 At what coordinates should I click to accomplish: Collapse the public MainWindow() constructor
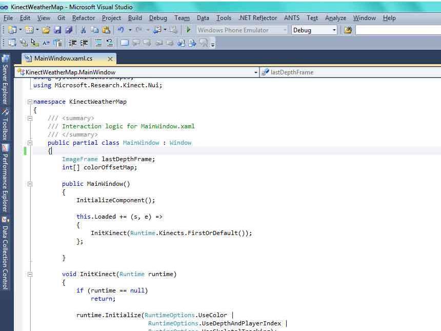(30, 184)
